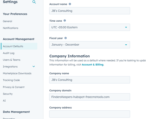Image resolution: width=146 pixels, height=119 pixels.
Task: Open the Settings search magnifier icon
Action: [34, 2]
